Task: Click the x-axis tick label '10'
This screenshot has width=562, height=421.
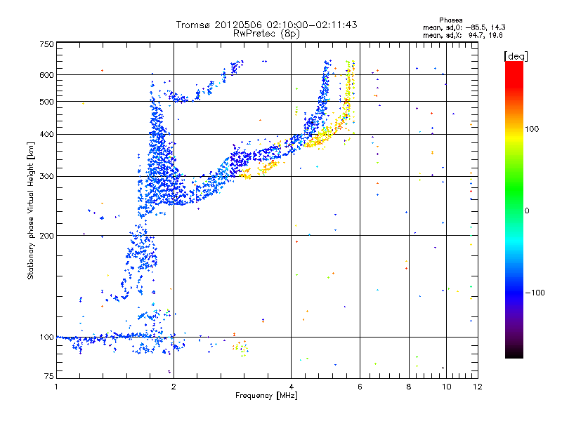Action: (x=447, y=387)
